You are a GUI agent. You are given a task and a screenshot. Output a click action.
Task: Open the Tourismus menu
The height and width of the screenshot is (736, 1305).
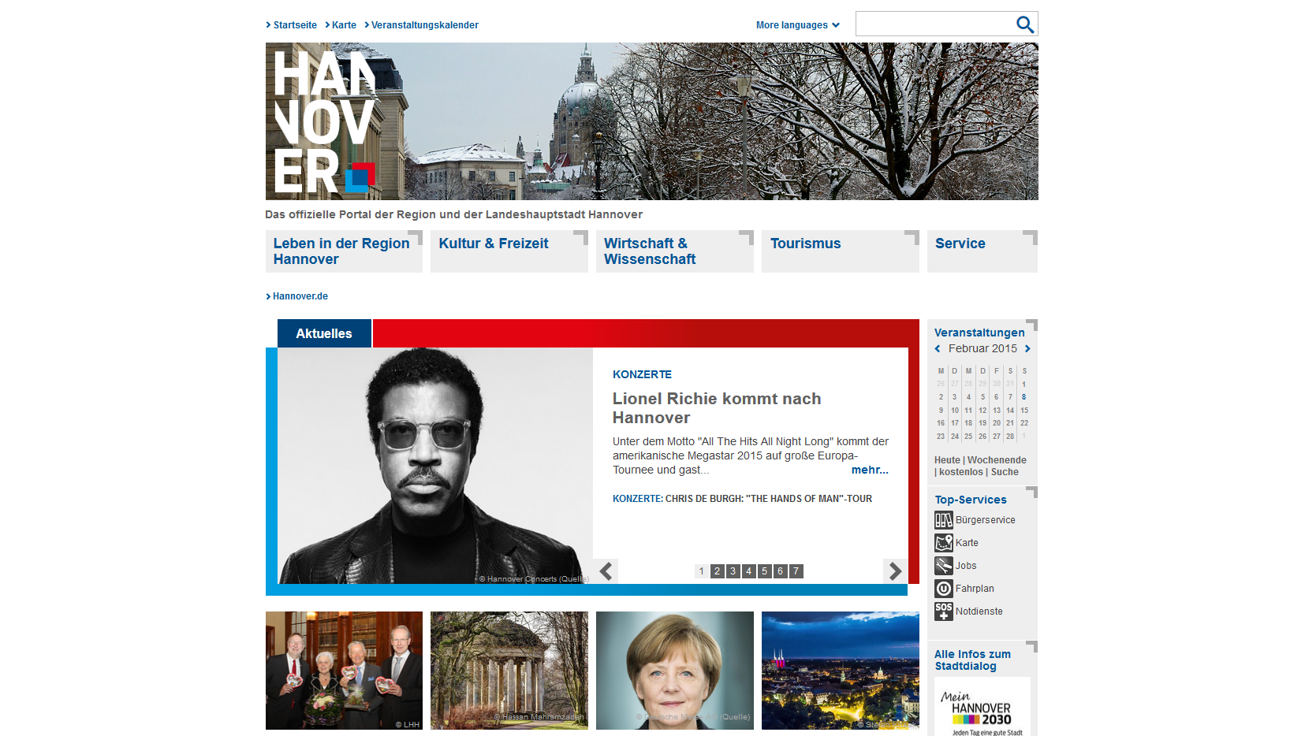click(x=841, y=251)
